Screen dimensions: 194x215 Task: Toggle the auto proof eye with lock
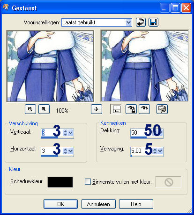[131, 109]
